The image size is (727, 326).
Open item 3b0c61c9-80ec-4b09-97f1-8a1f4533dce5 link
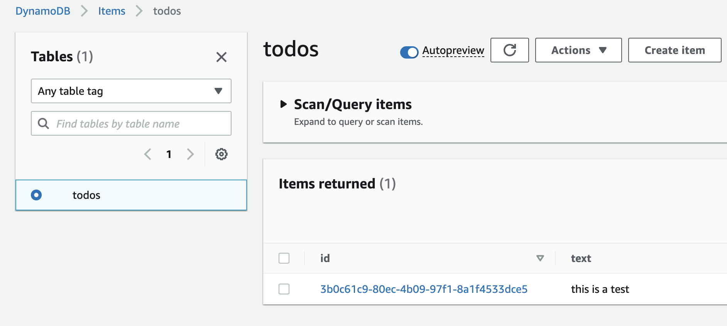[x=424, y=289]
